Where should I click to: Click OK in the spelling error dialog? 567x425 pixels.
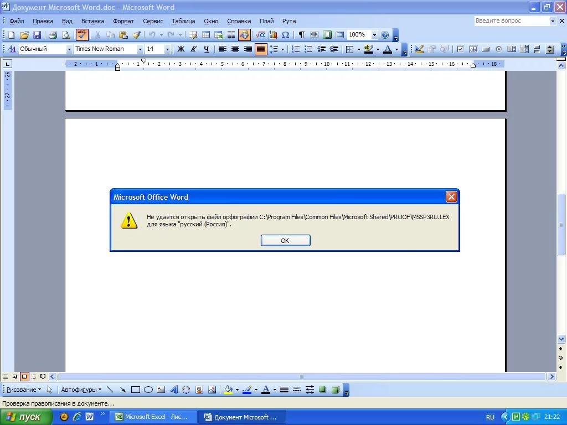tap(285, 241)
